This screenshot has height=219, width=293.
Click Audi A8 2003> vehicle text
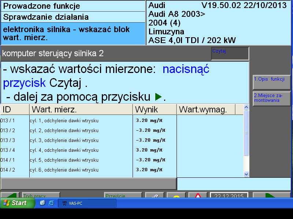coord(177,14)
